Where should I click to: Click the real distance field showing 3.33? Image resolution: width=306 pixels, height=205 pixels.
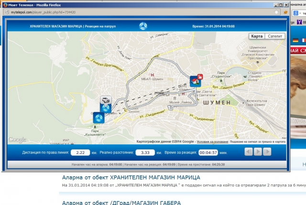[145, 152]
